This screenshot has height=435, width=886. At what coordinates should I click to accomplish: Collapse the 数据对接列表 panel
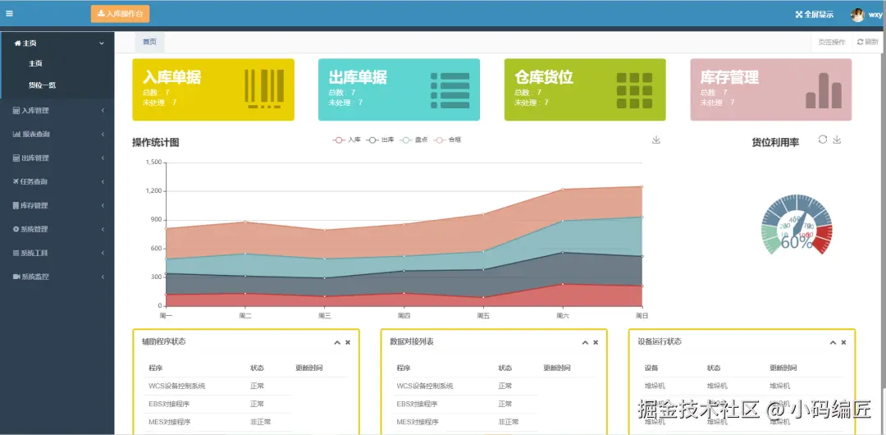tap(586, 342)
